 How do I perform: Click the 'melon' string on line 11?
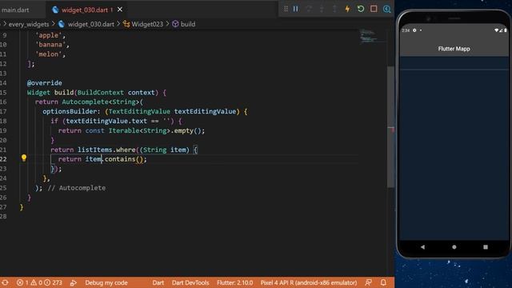[48, 54]
